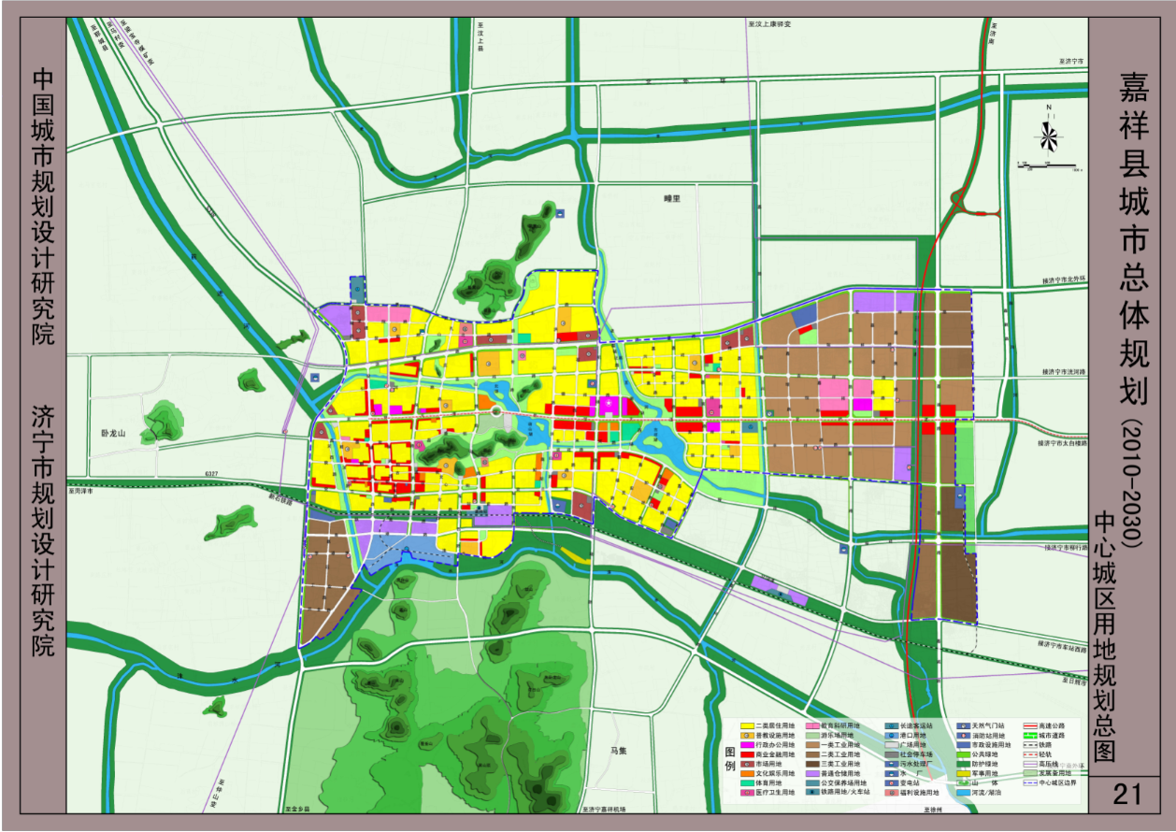Click the 嘉祥县城市总体规划 title text

[1132, 237]
